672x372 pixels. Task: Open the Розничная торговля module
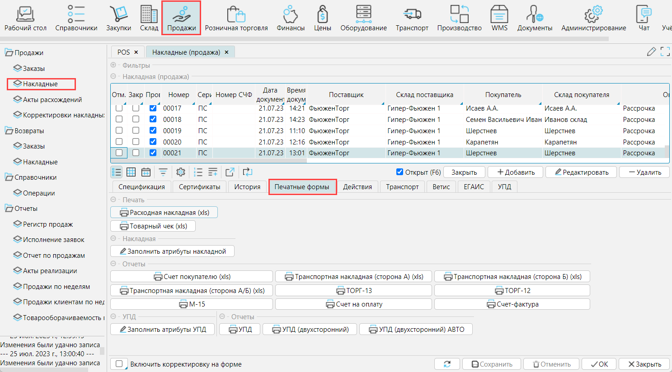click(236, 18)
